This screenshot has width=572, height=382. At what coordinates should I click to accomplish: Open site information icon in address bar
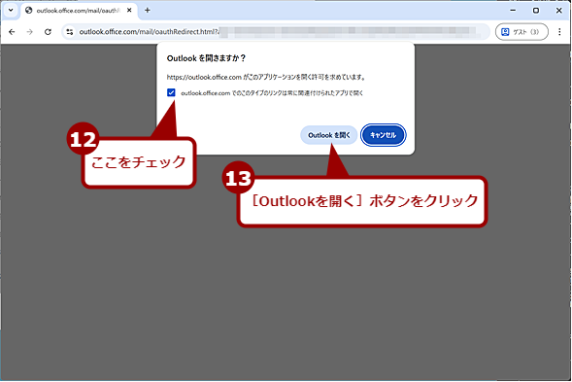pyautogui.click(x=69, y=32)
